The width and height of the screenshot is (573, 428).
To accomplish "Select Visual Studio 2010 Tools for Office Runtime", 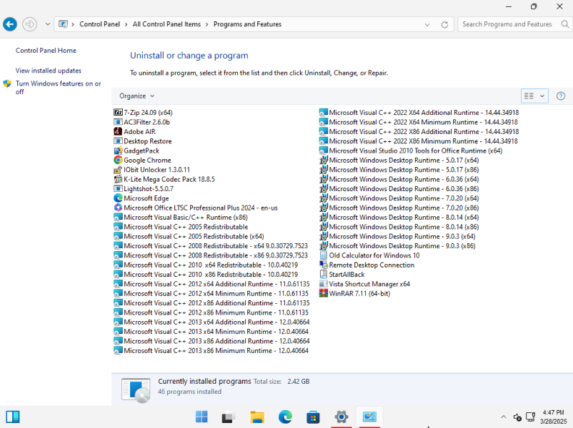I will point(411,151).
